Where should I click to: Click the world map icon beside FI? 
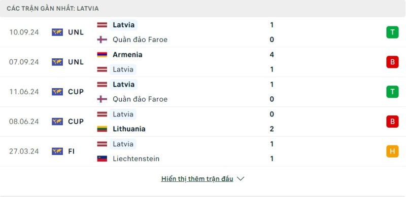(x=57, y=151)
